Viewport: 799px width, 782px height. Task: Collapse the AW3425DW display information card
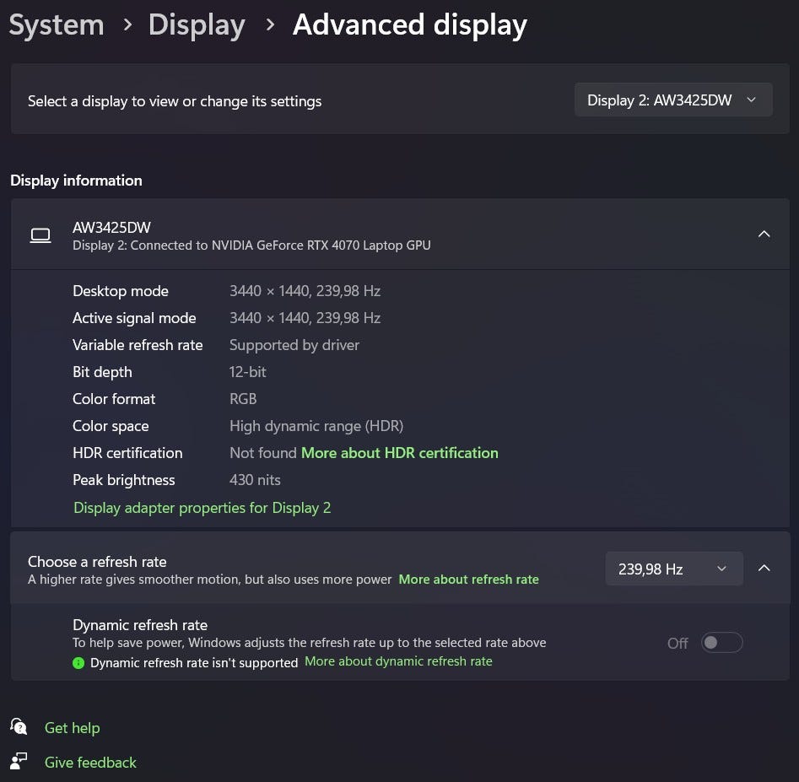(764, 234)
